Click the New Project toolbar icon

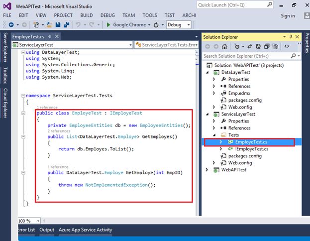(36, 25)
